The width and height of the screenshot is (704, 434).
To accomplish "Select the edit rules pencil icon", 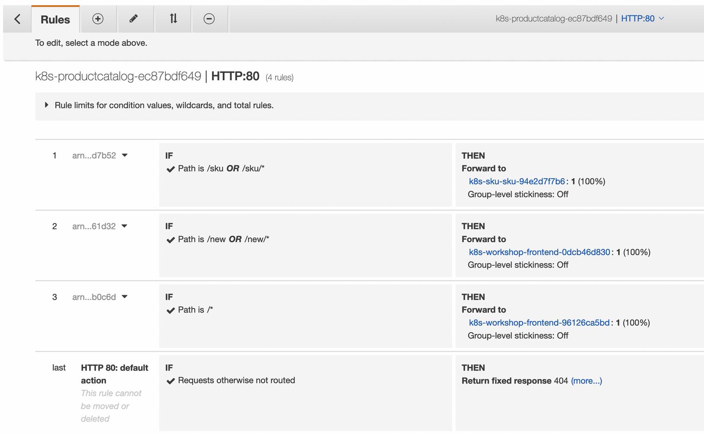I will pos(134,19).
